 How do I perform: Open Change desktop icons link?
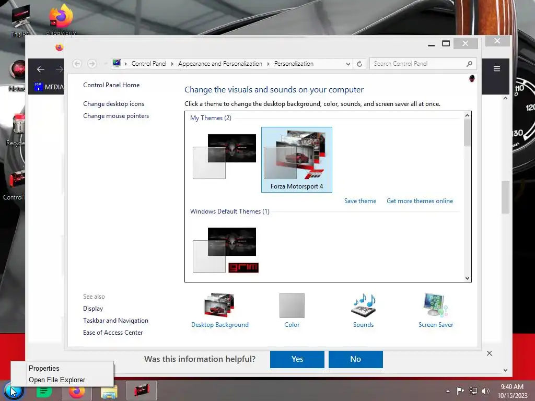pos(113,104)
